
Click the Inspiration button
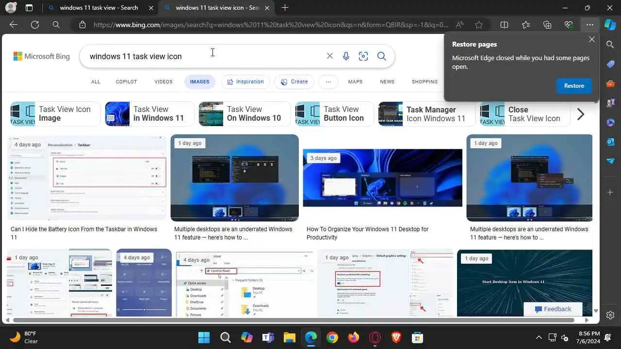(245, 82)
